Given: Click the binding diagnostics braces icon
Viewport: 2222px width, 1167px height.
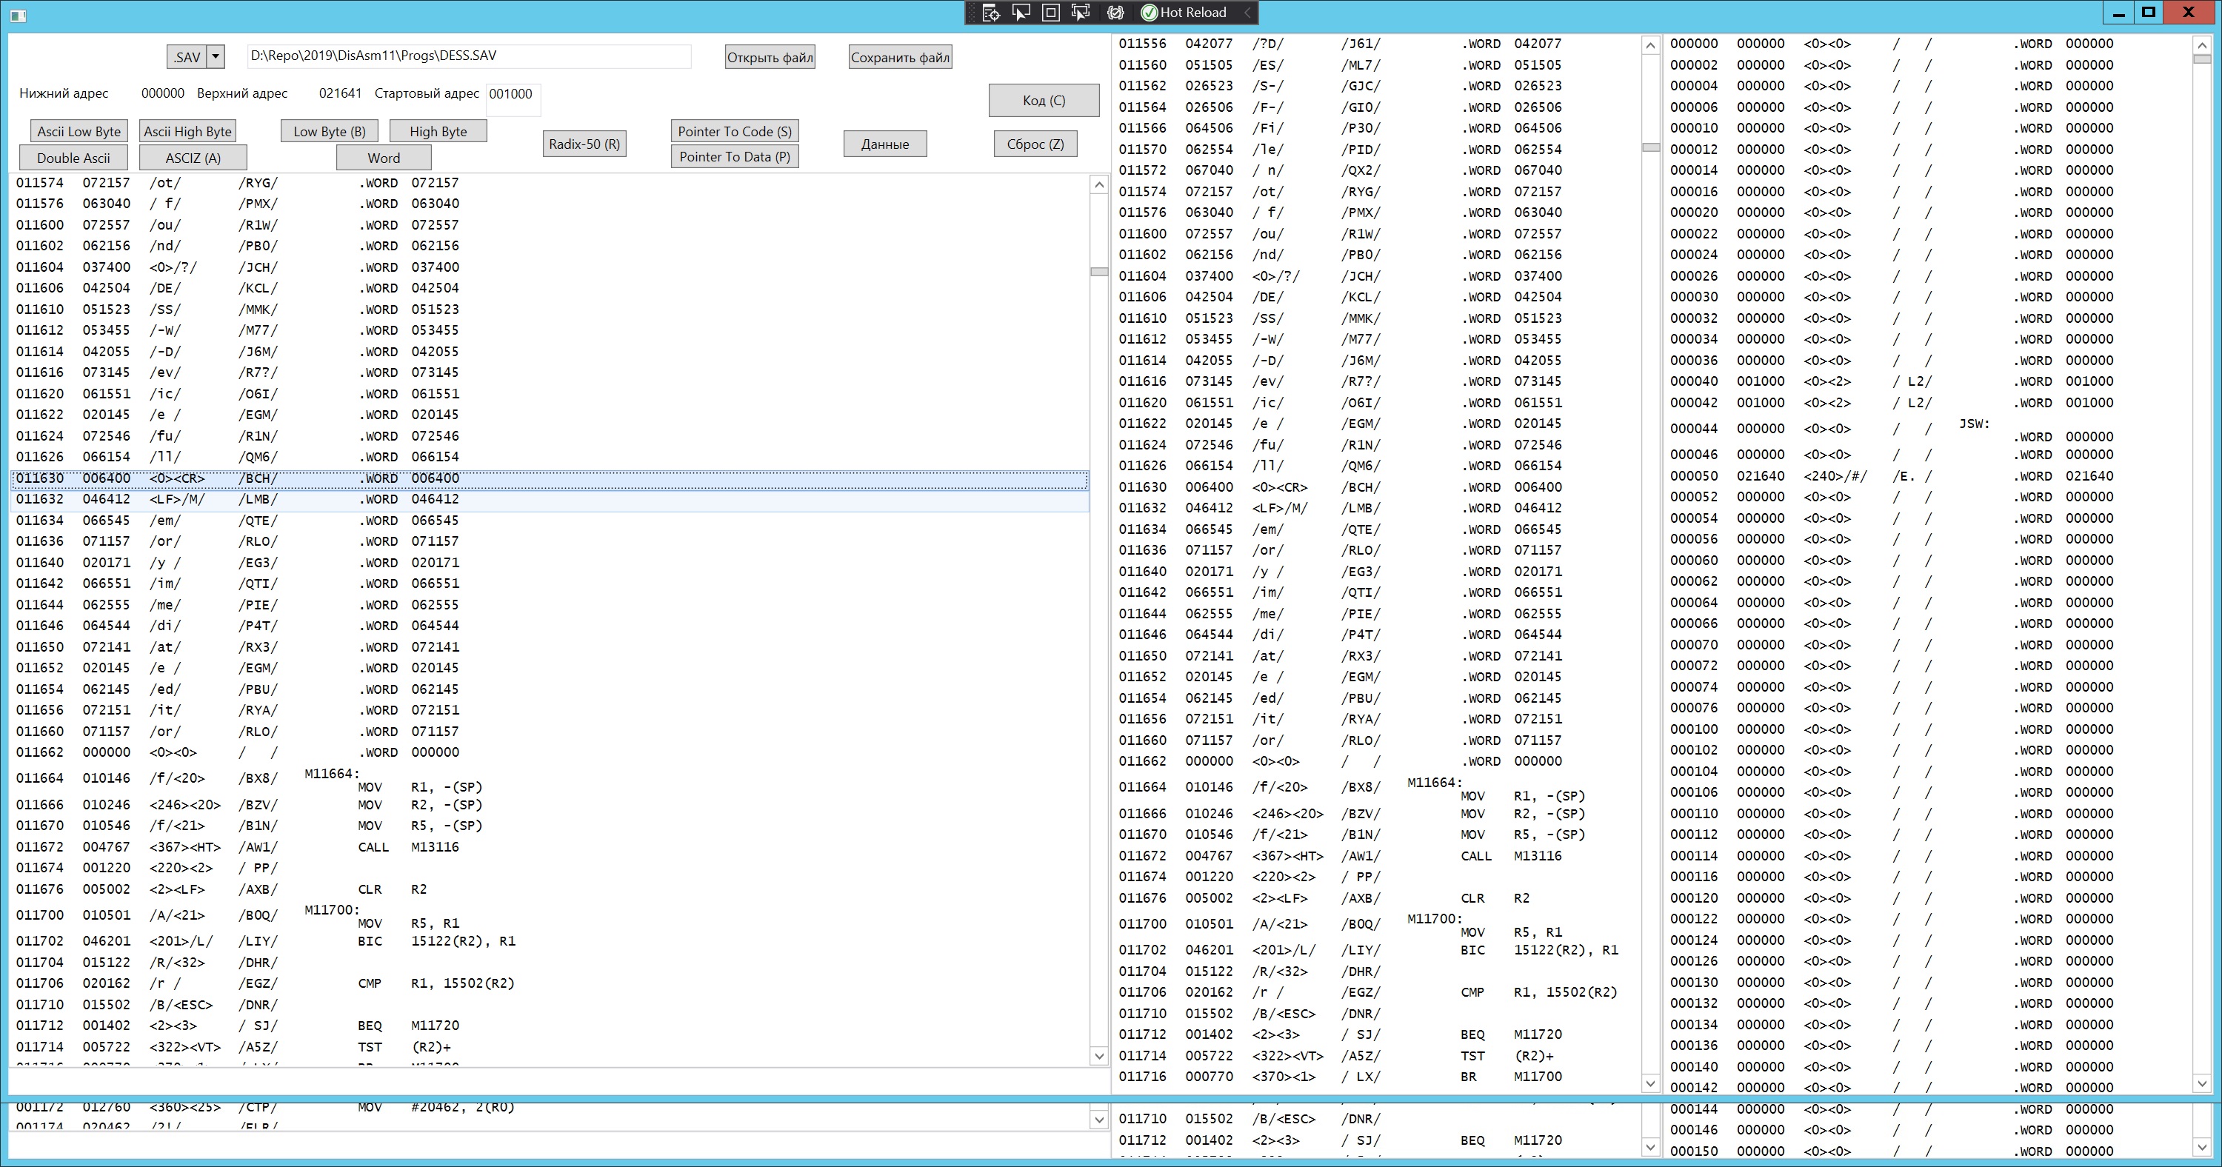Looking at the screenshot, I should (x=1115, y=13).
